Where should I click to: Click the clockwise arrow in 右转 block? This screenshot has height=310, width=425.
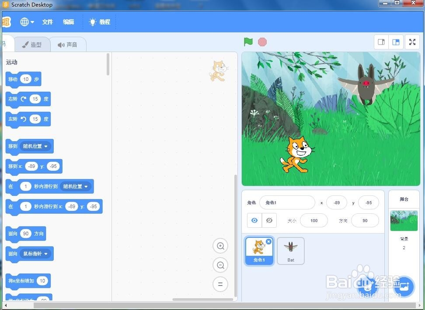coord(24,99)
